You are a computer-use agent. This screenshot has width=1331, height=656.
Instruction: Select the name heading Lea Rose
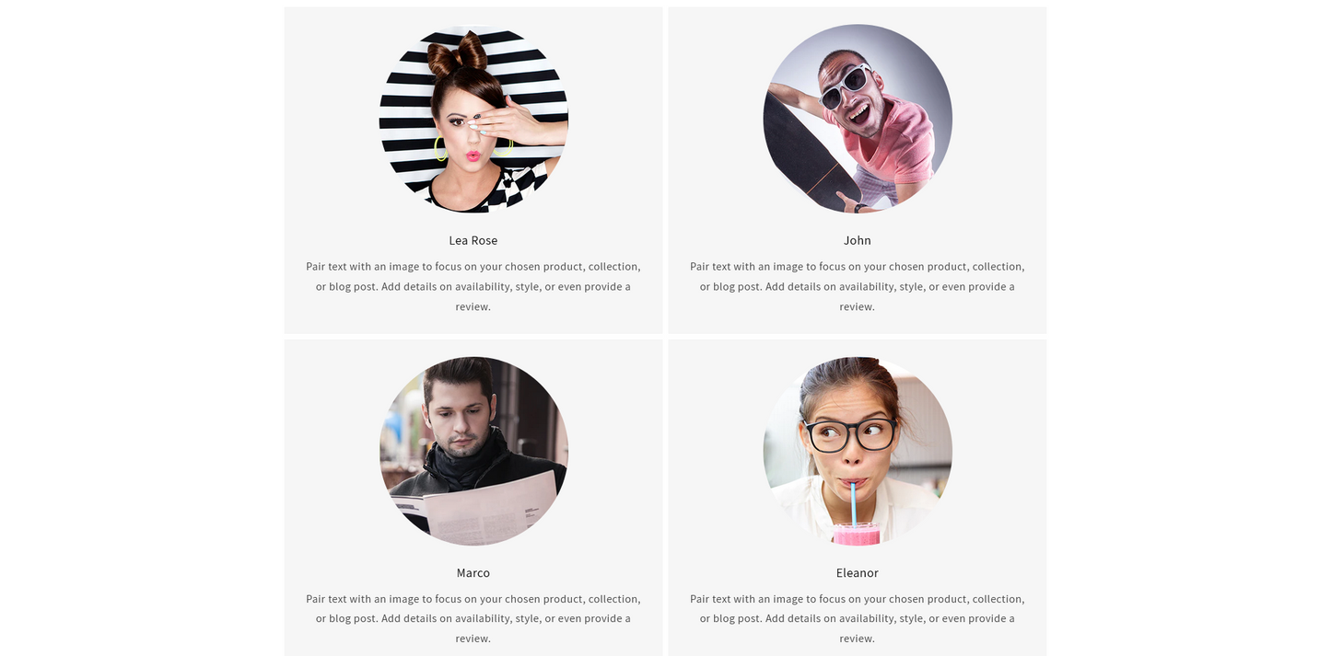(473, 240)
